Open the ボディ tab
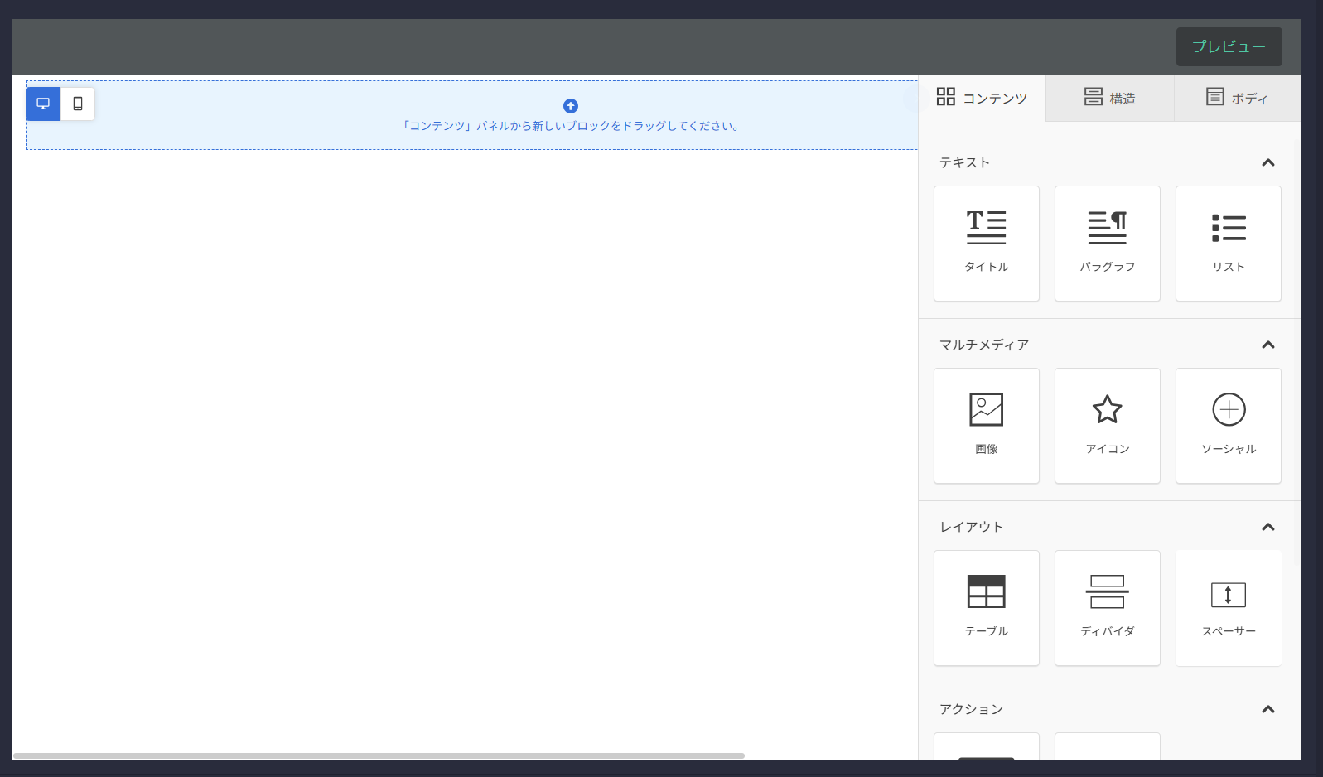The width and height of the screenshot is (1323, 777). [1237, 98]
